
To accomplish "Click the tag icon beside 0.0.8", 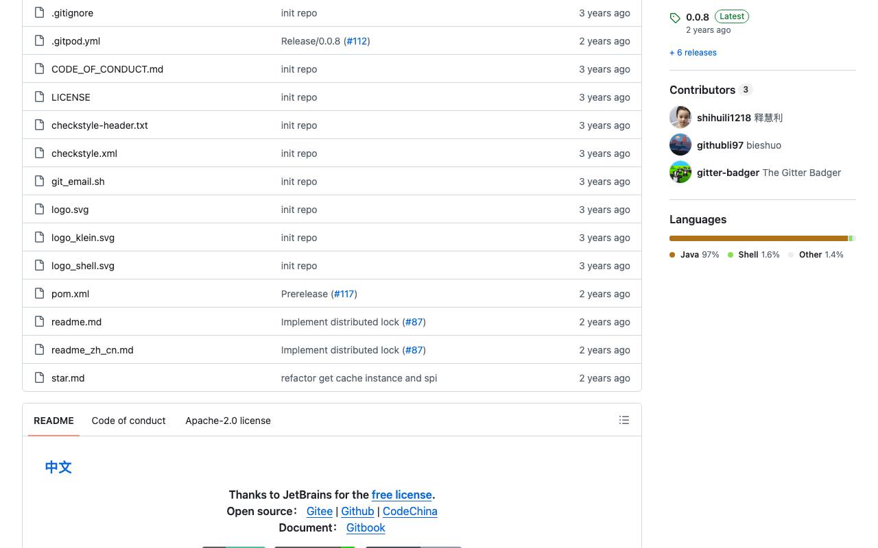I will [x=675, y=18].
